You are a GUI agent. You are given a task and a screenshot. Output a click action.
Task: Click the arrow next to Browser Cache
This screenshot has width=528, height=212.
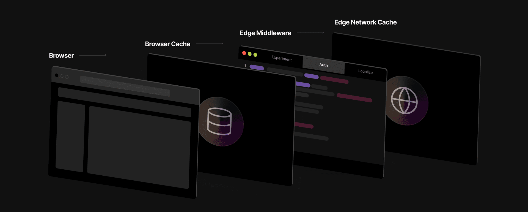pyautogui.click(x=209, y=44)
